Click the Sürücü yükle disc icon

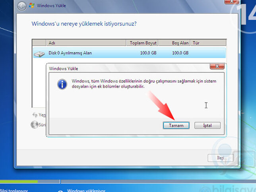pyautogui.click(x=35, y=124)
